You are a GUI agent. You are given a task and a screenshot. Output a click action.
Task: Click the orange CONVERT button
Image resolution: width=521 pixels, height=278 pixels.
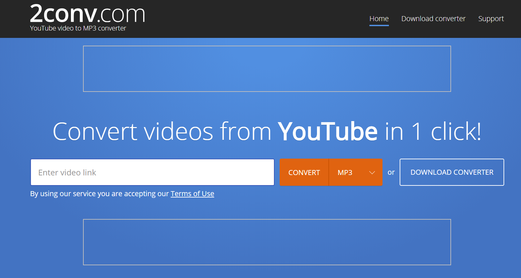coord(304,172)
